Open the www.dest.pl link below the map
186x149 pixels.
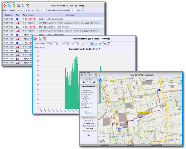point(131,145)
